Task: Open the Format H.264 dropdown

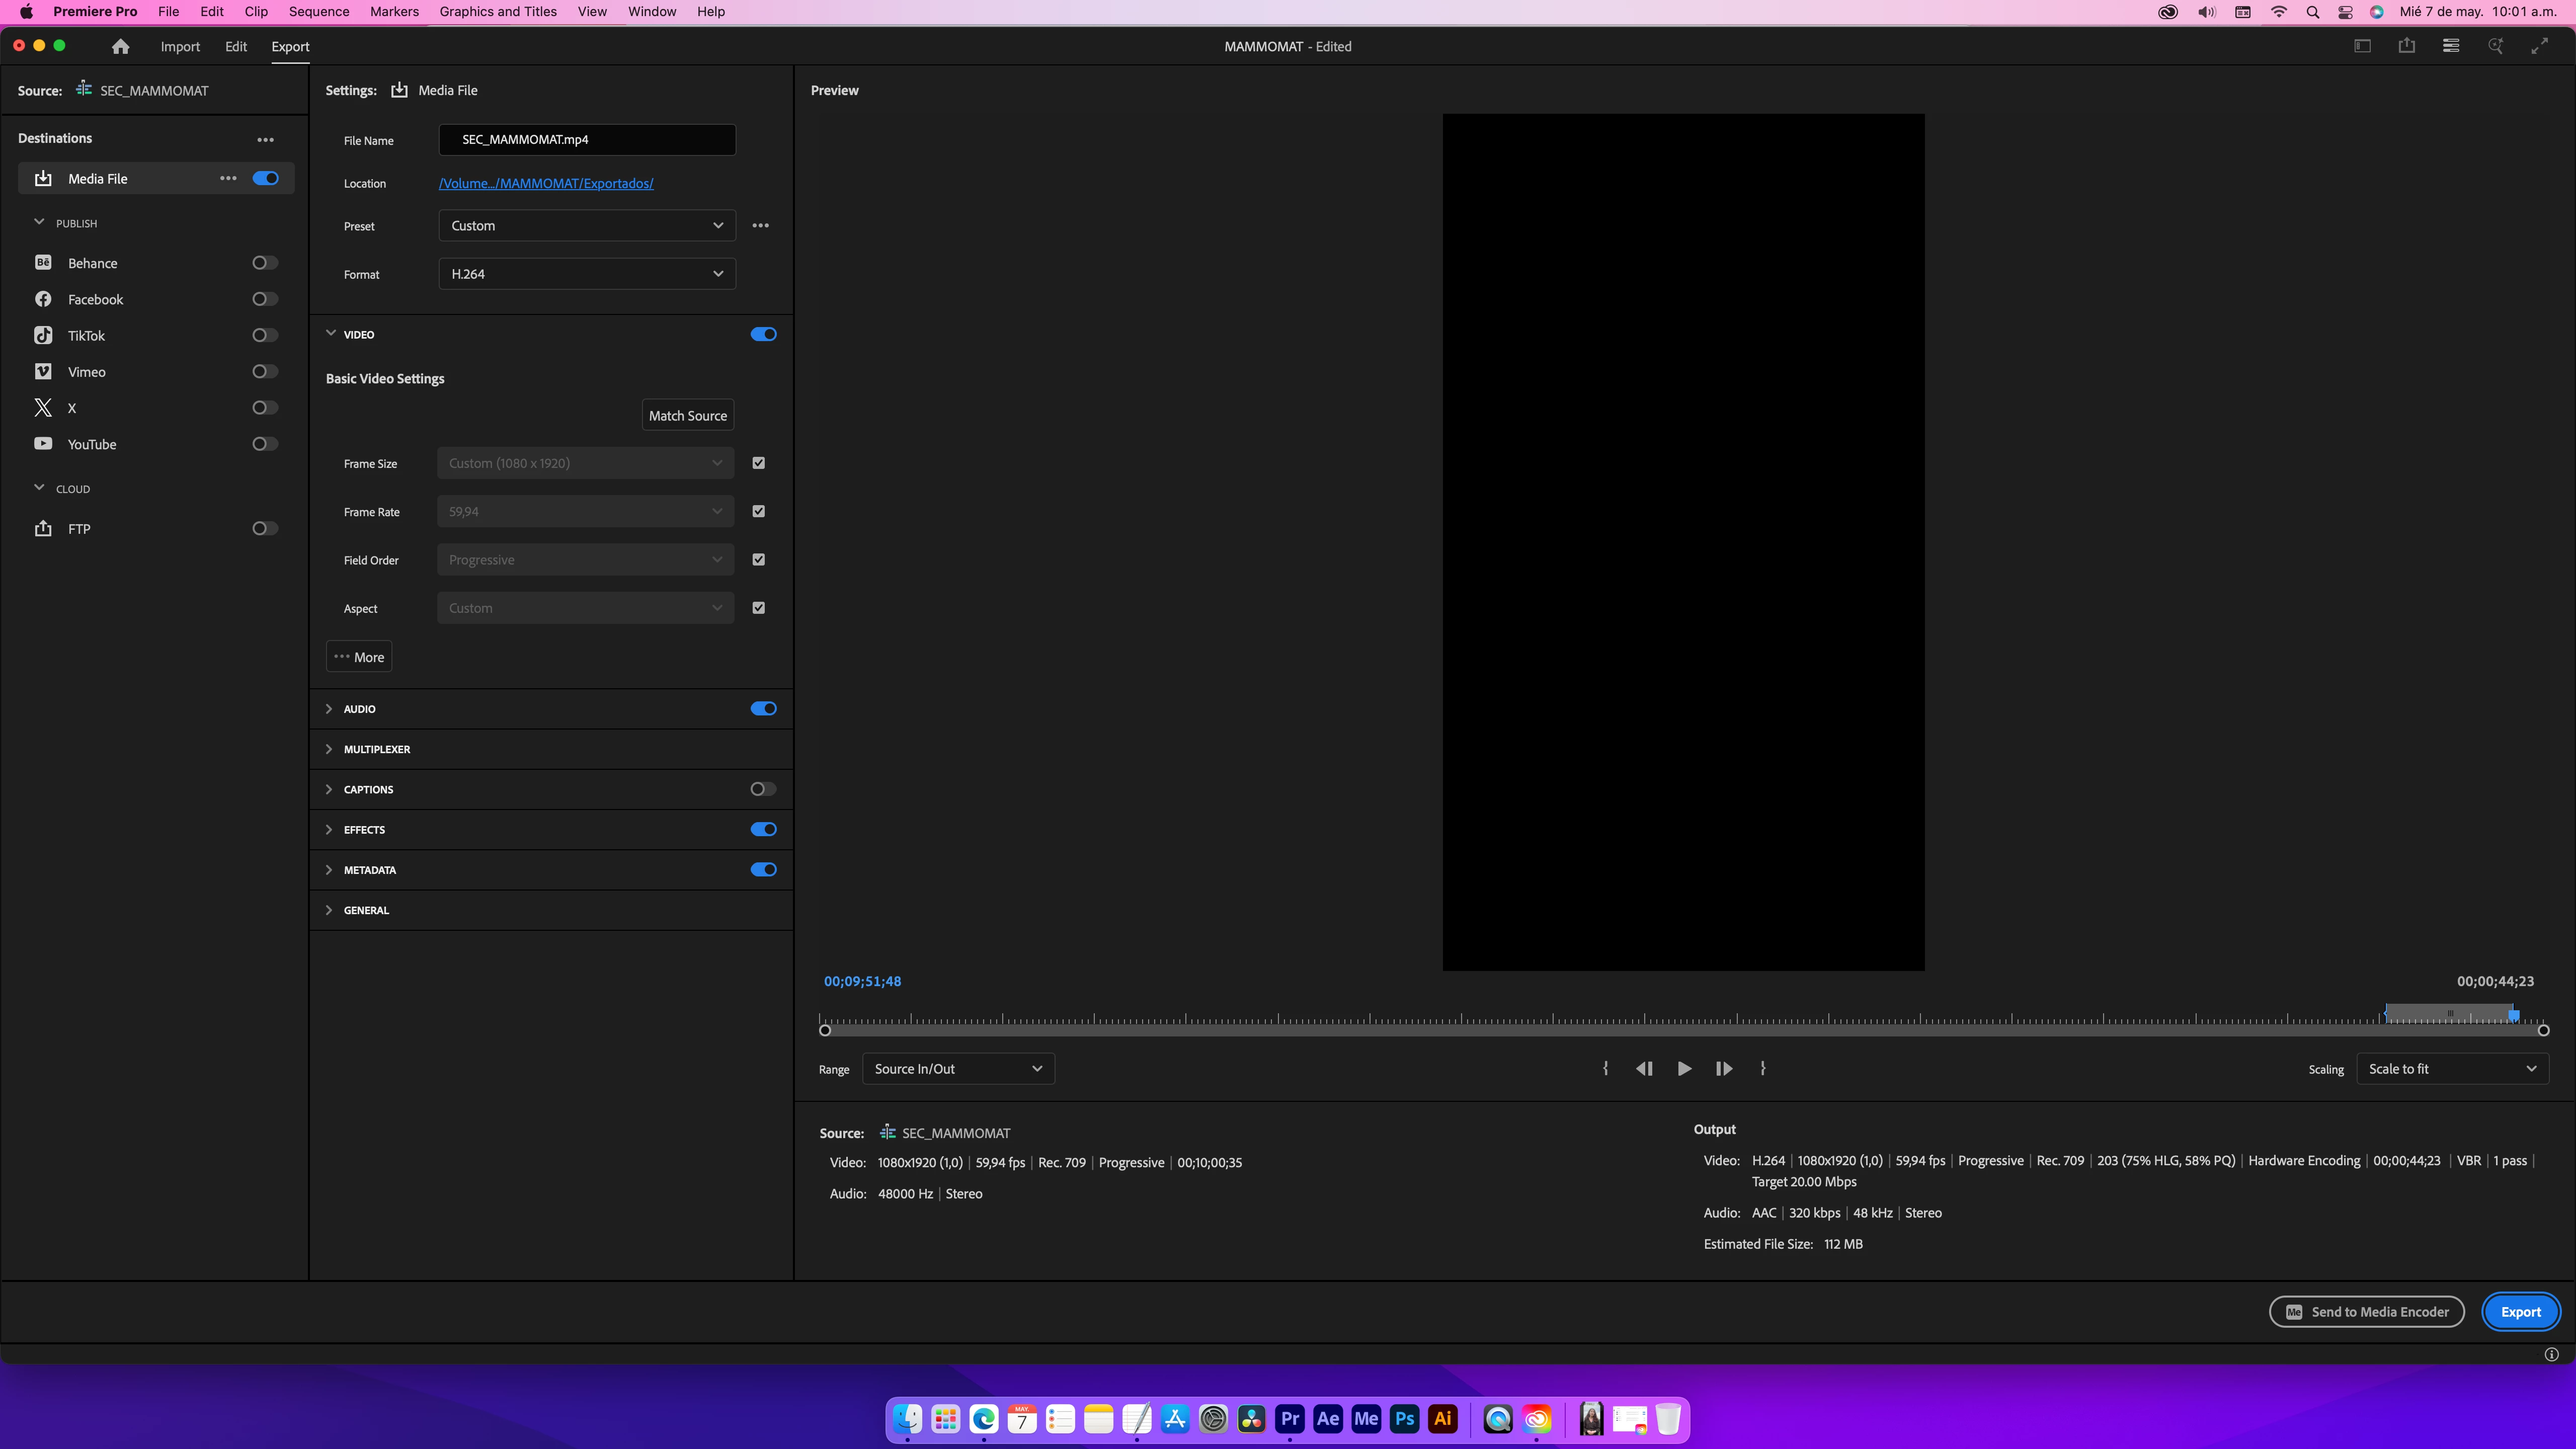Action: [x=587, y=274]
